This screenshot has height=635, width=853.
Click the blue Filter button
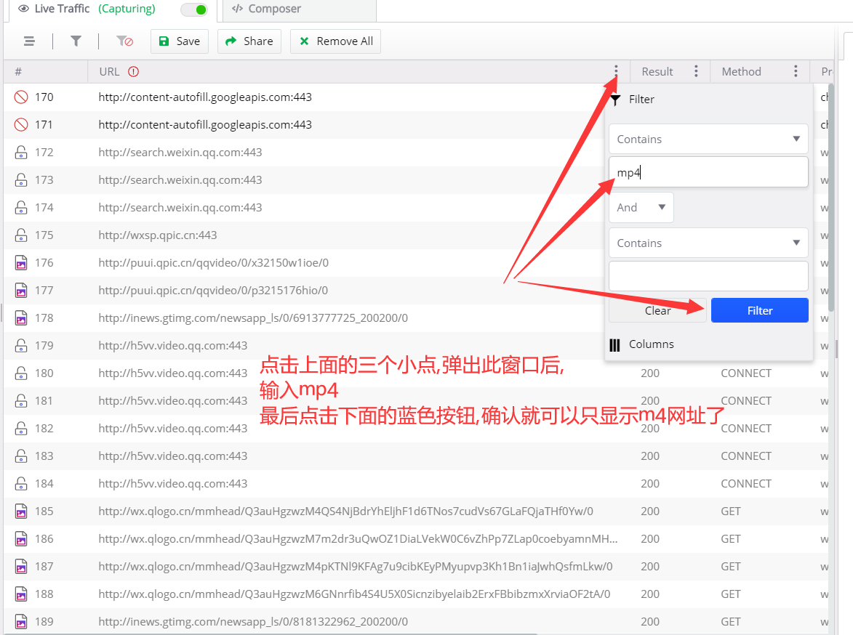[759, 310]
